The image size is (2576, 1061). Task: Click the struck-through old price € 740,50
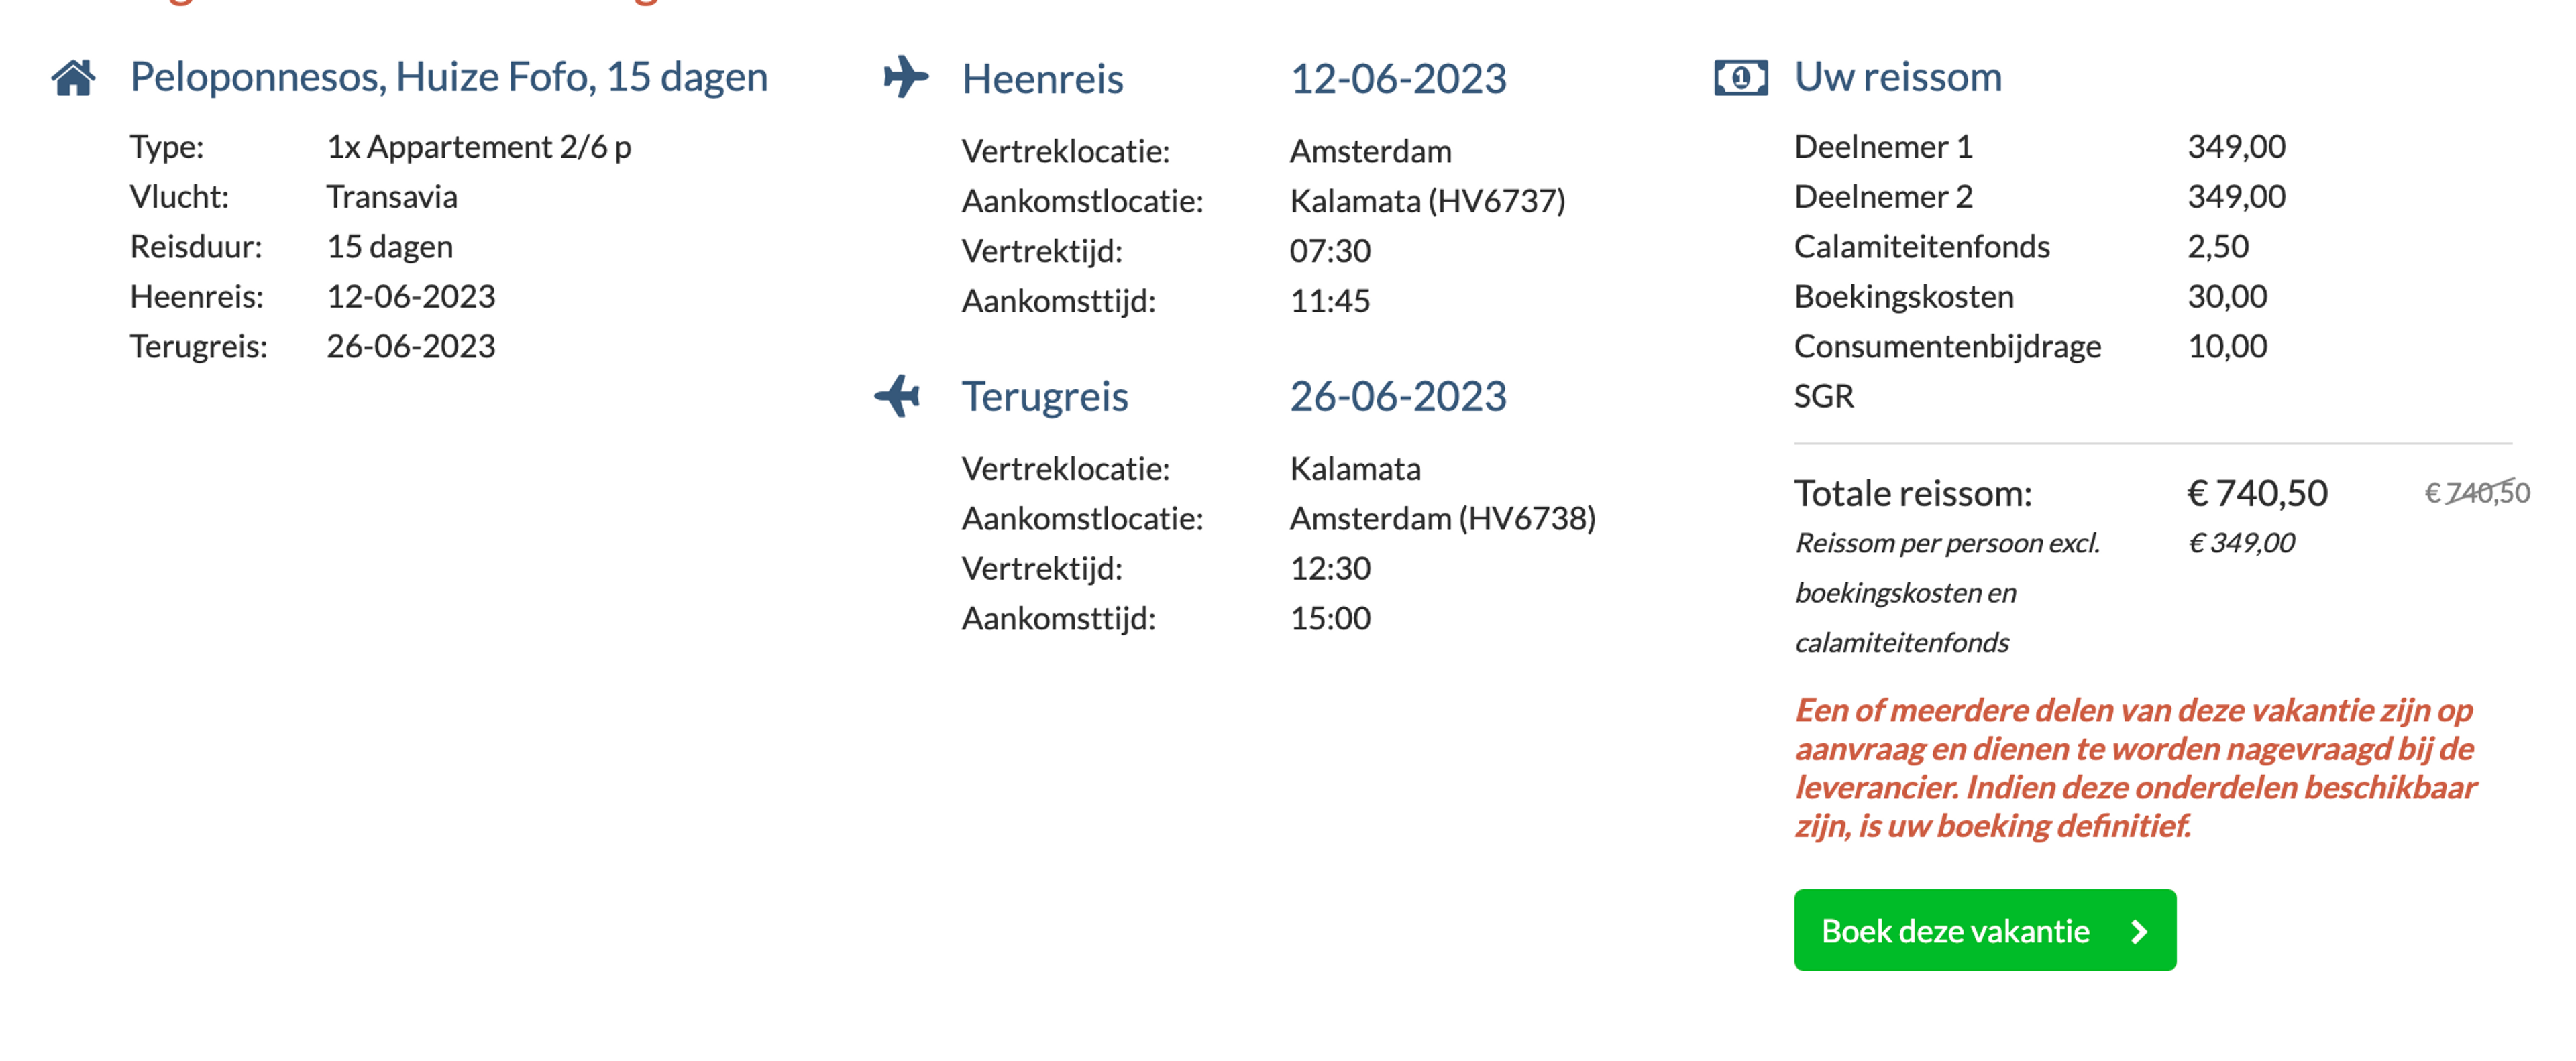point(2477,493)
